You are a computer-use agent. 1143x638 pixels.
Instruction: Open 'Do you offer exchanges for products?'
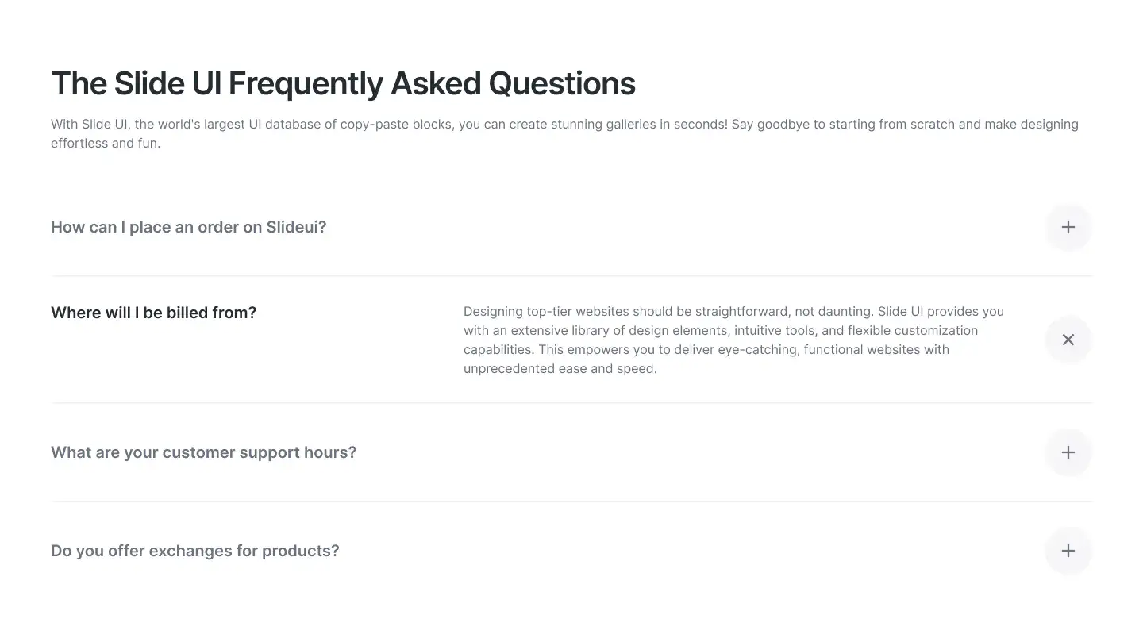tap(195, 551)
